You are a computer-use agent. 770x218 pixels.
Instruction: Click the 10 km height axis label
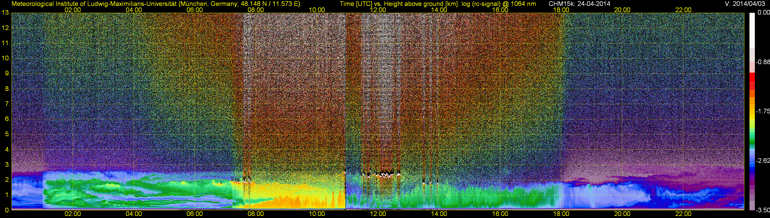6,58
